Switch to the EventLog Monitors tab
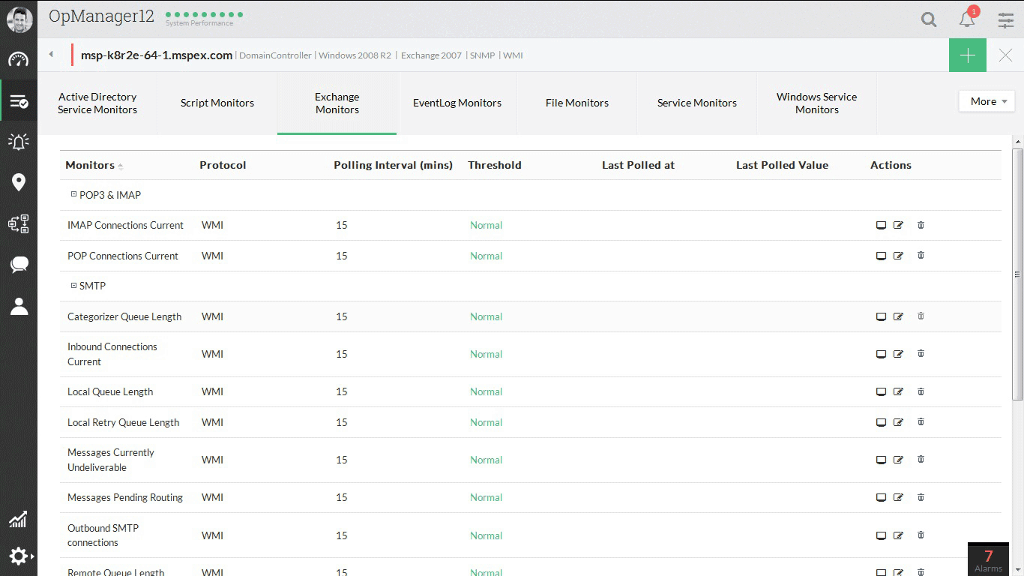 click(x=457, y=103)
